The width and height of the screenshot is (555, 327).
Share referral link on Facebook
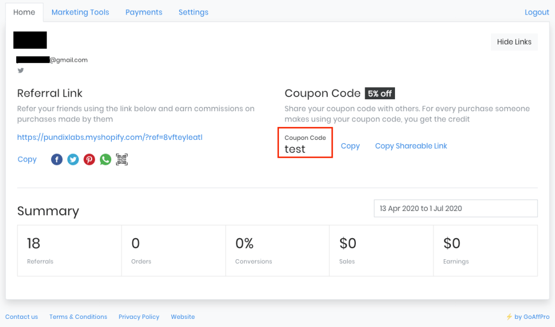(57, 159)
